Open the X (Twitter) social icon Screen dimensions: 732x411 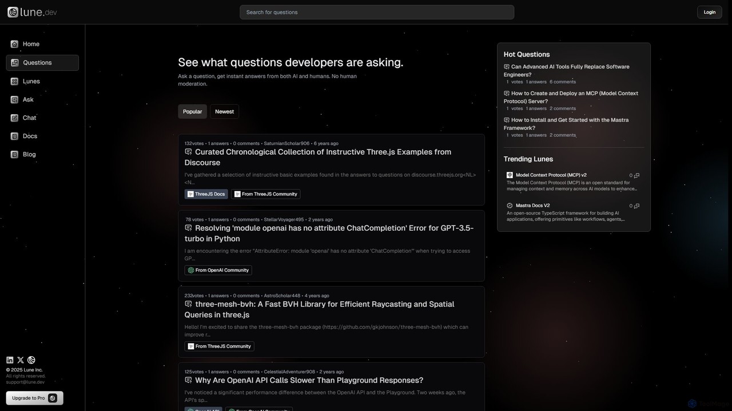(x=21, y=360)
